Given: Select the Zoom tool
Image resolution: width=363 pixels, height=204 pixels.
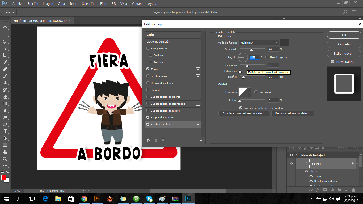Looking at the screenshot, I should pos(5,159).
